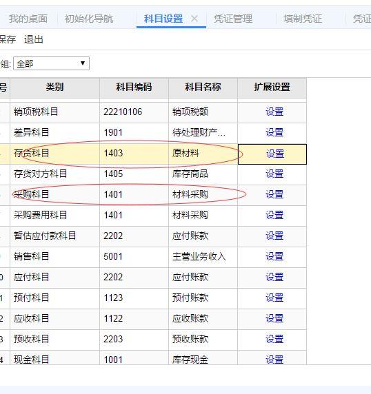Select the 差异科目 category cell
371x394 pixels.
(x=55, y=133)
